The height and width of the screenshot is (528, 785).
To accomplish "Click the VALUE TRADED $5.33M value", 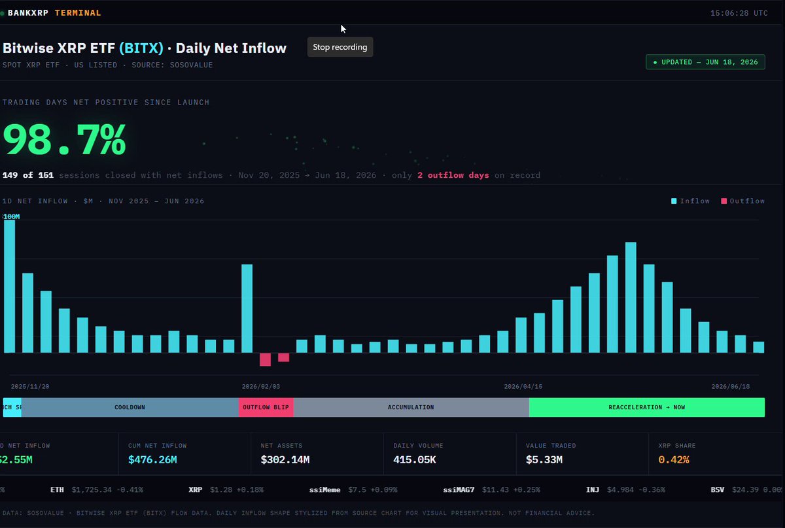I will click(544, 459).
